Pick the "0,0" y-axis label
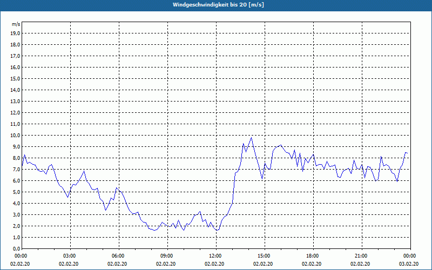 (x=17, y=249)
